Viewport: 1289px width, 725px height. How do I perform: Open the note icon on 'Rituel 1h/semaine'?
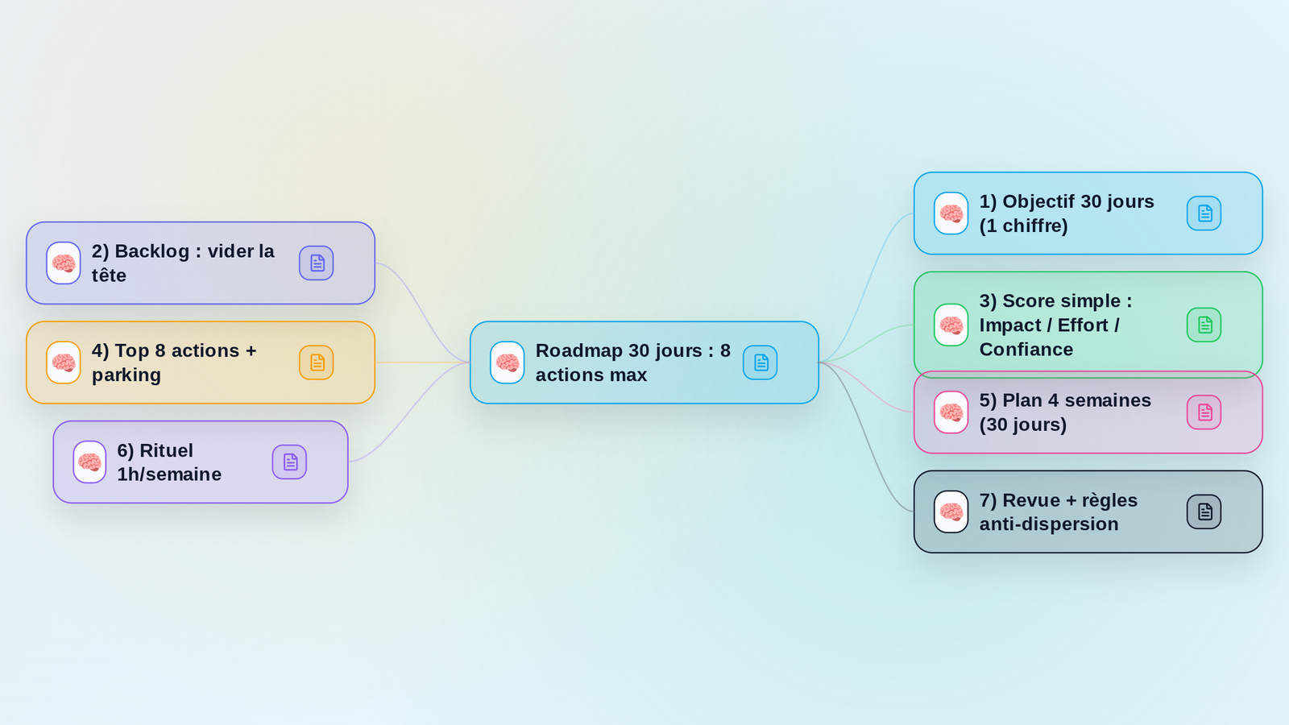(288, 462)
